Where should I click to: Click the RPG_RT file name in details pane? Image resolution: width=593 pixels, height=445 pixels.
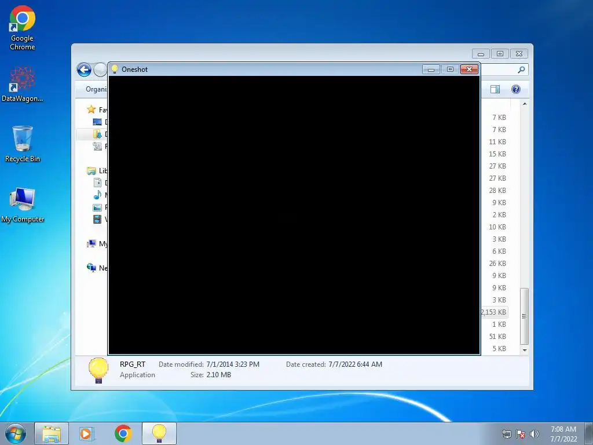[133, 364]
